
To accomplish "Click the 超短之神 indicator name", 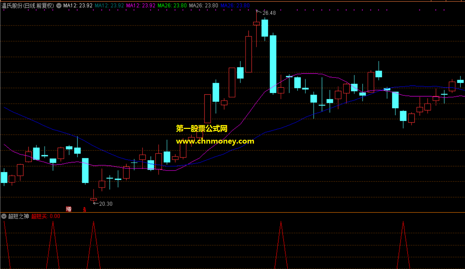I will pos(19,216).
